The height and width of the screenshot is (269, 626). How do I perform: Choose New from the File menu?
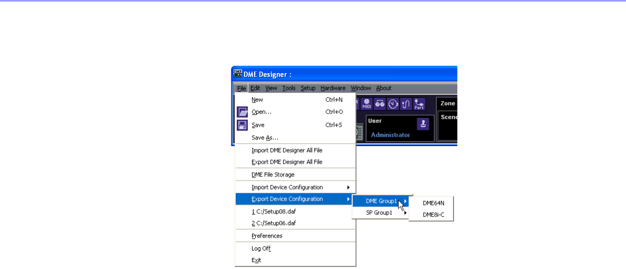296,99
